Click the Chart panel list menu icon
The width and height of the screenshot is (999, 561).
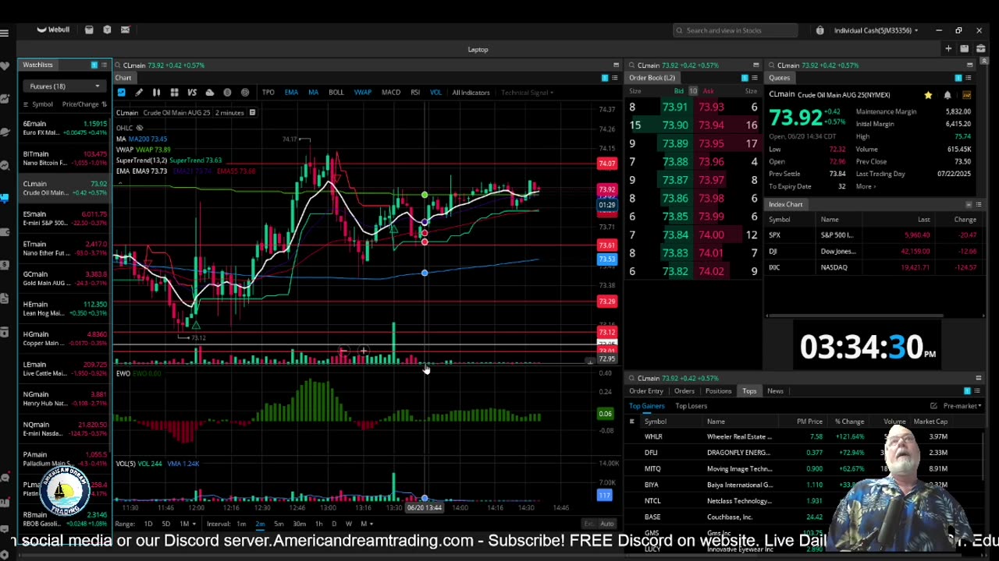point(614,78)
